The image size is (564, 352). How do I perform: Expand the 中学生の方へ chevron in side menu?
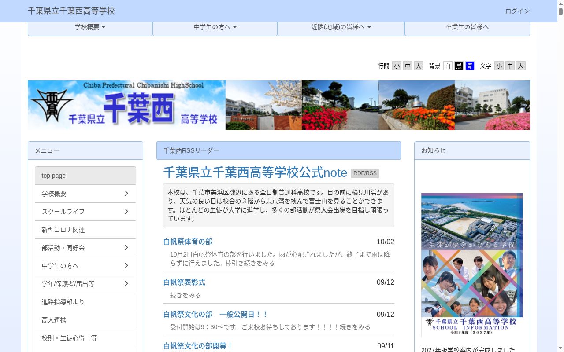(126, 266)
